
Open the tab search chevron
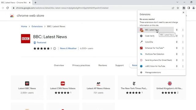point(177,2)
